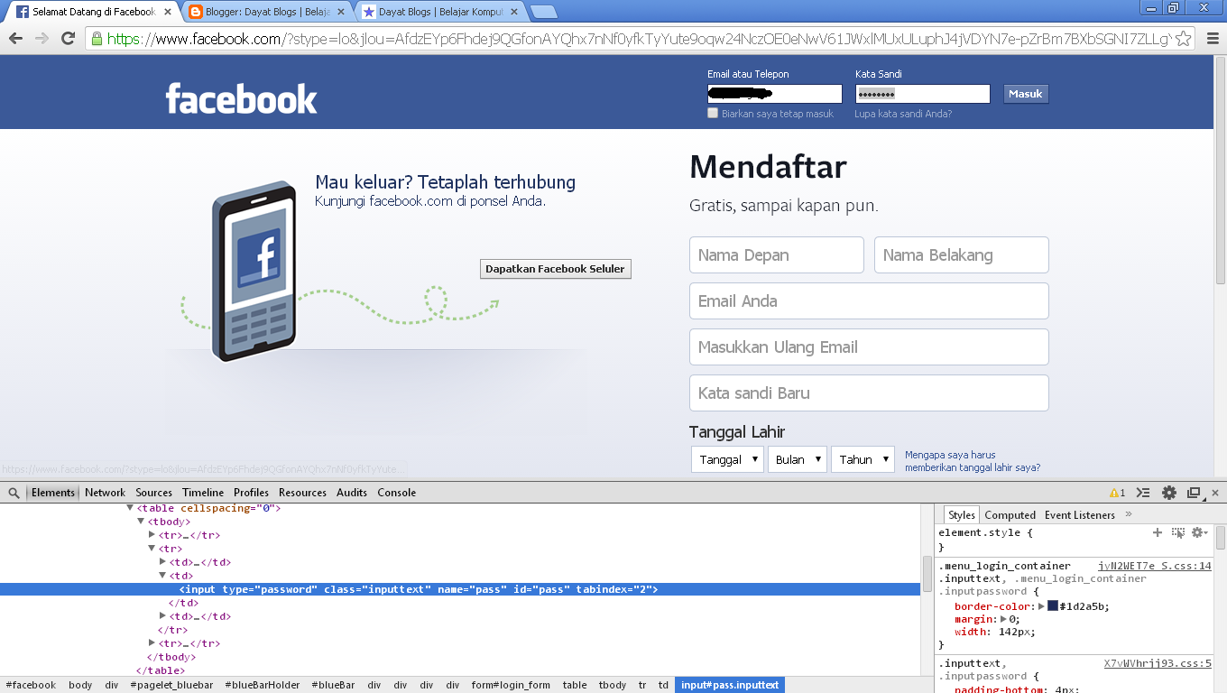Open DevTools settings gear
The image size is (1227, 693).
pos(1169,493)
